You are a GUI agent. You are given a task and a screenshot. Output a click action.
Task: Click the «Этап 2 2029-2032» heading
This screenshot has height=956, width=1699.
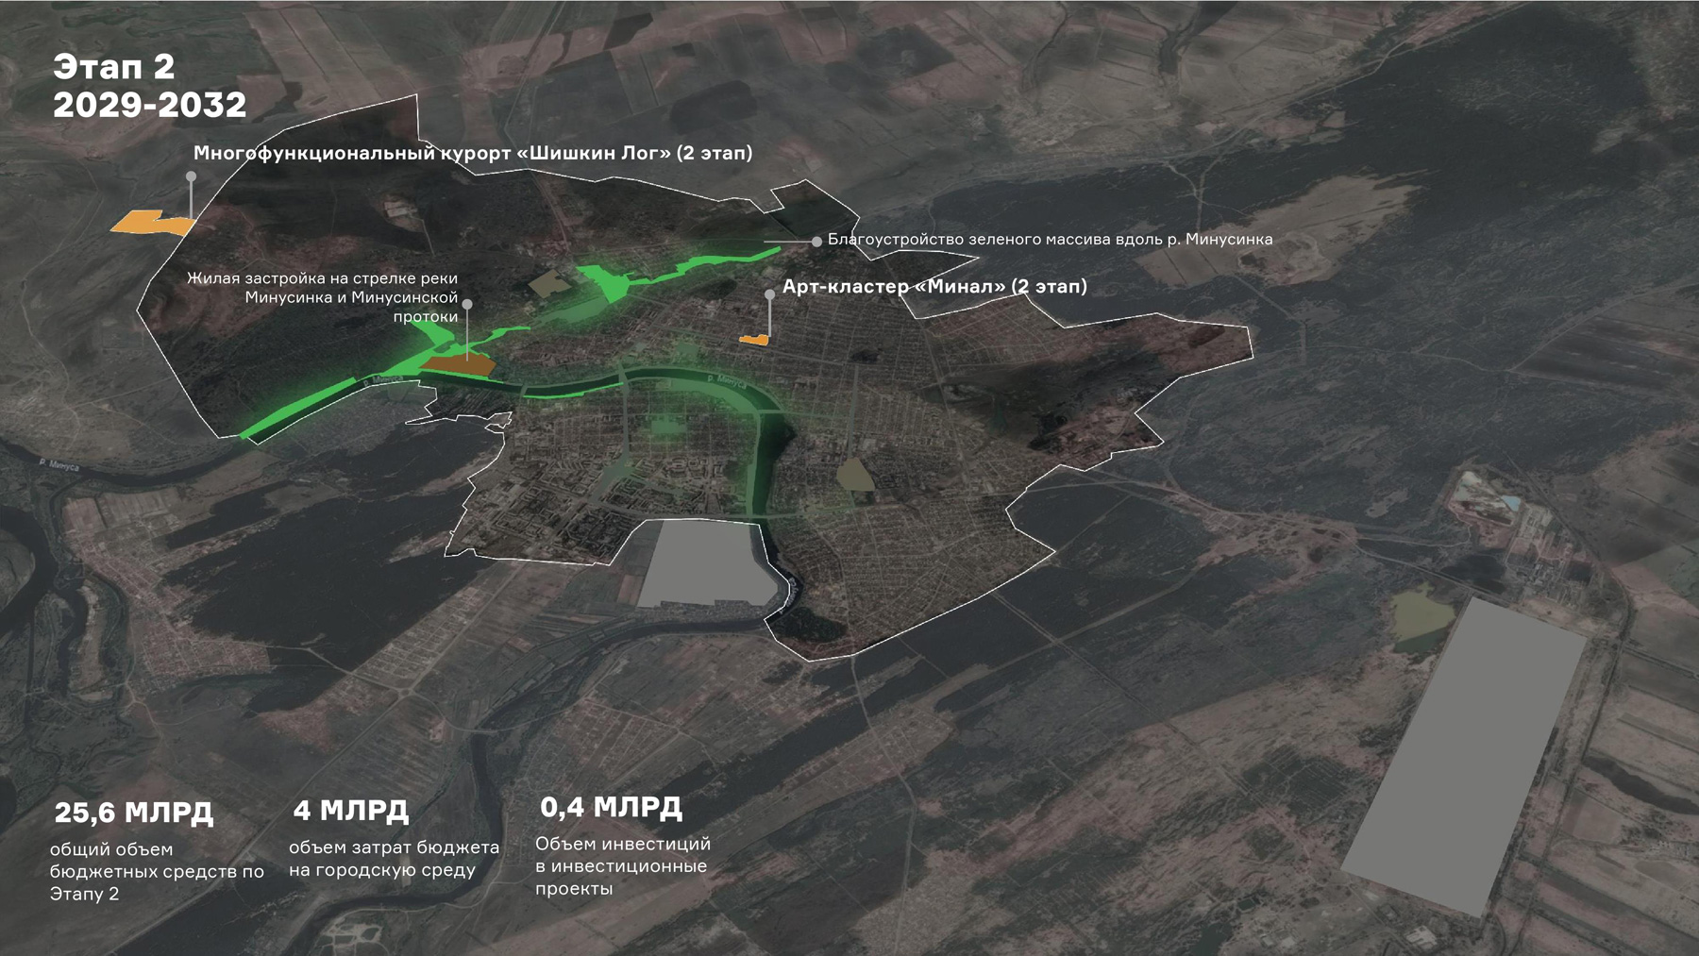point(149,86)
